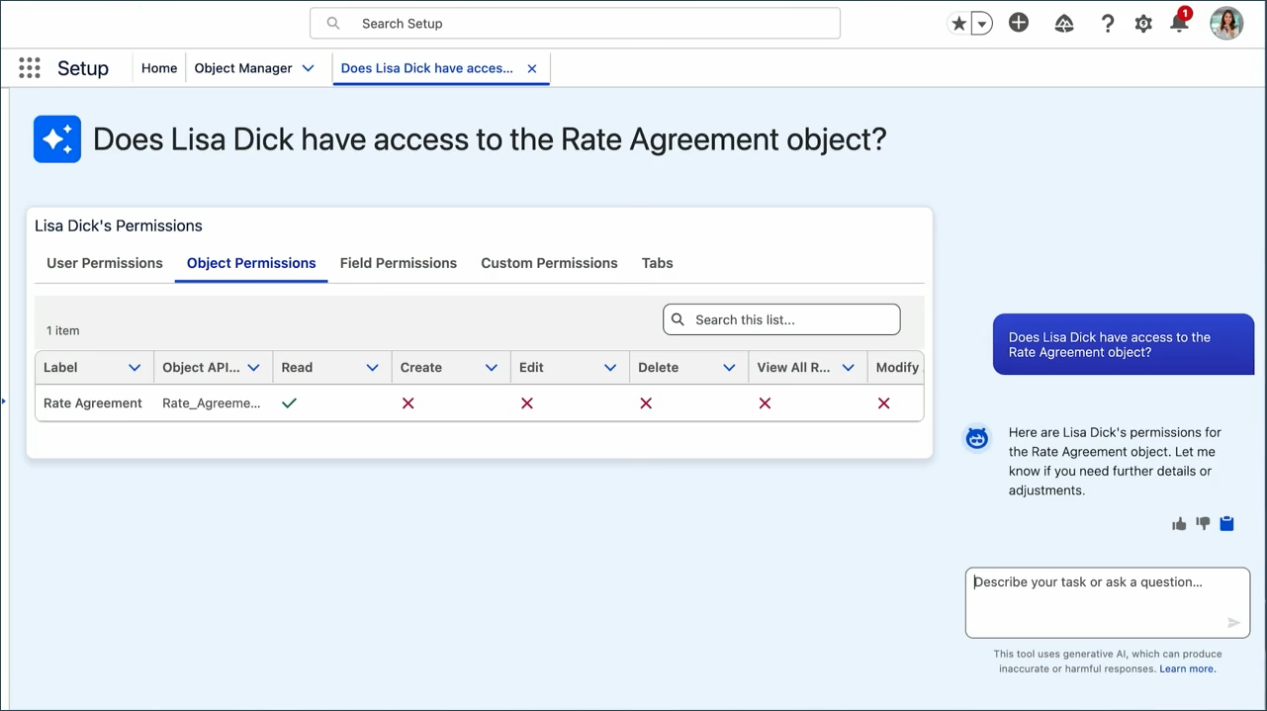Open the App Launcher grid icon

click(30, 68)
